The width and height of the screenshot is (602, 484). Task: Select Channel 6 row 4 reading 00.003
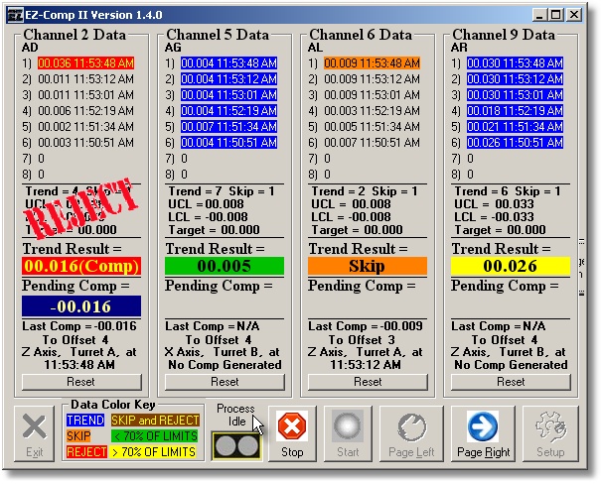[372, 111]
